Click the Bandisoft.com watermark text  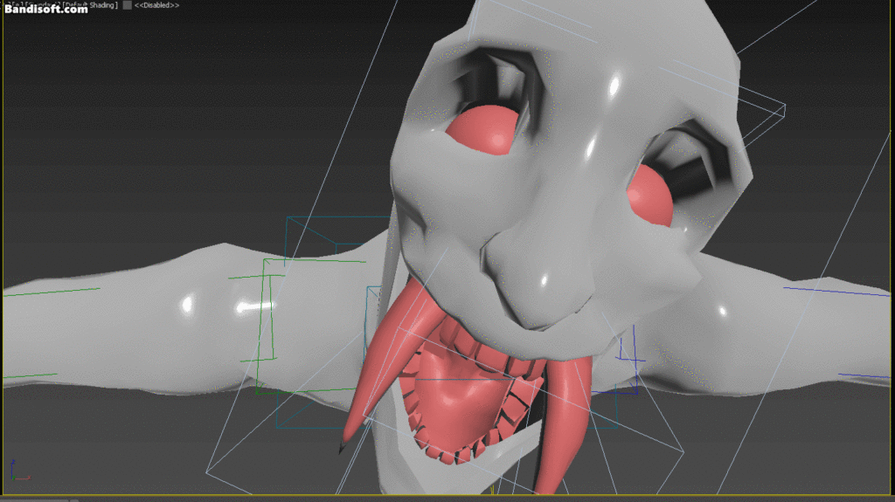pyautogui.click(x=45, y=10)
